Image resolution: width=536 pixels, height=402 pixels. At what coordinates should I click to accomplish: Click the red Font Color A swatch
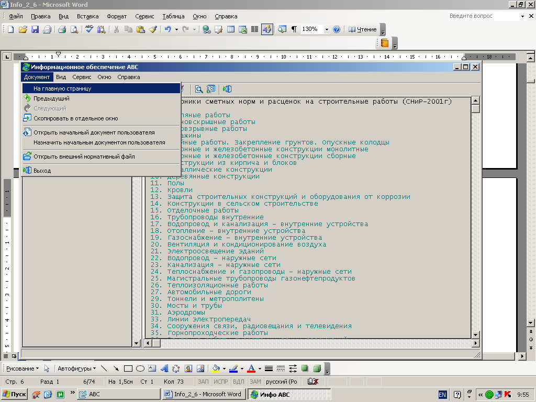pos(251,368)
